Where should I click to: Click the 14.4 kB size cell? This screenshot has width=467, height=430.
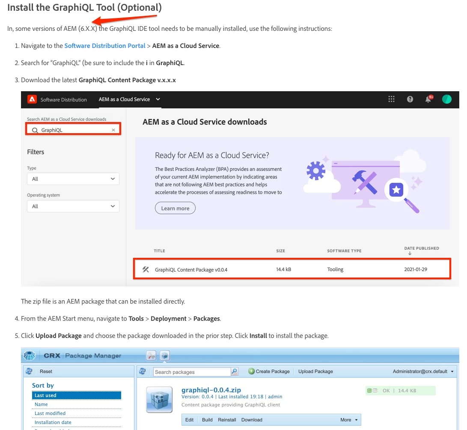[x=283, y=269]
